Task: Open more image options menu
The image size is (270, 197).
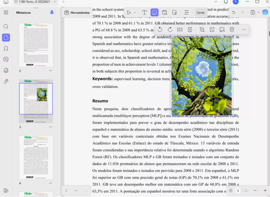Action: pos(244,30)
